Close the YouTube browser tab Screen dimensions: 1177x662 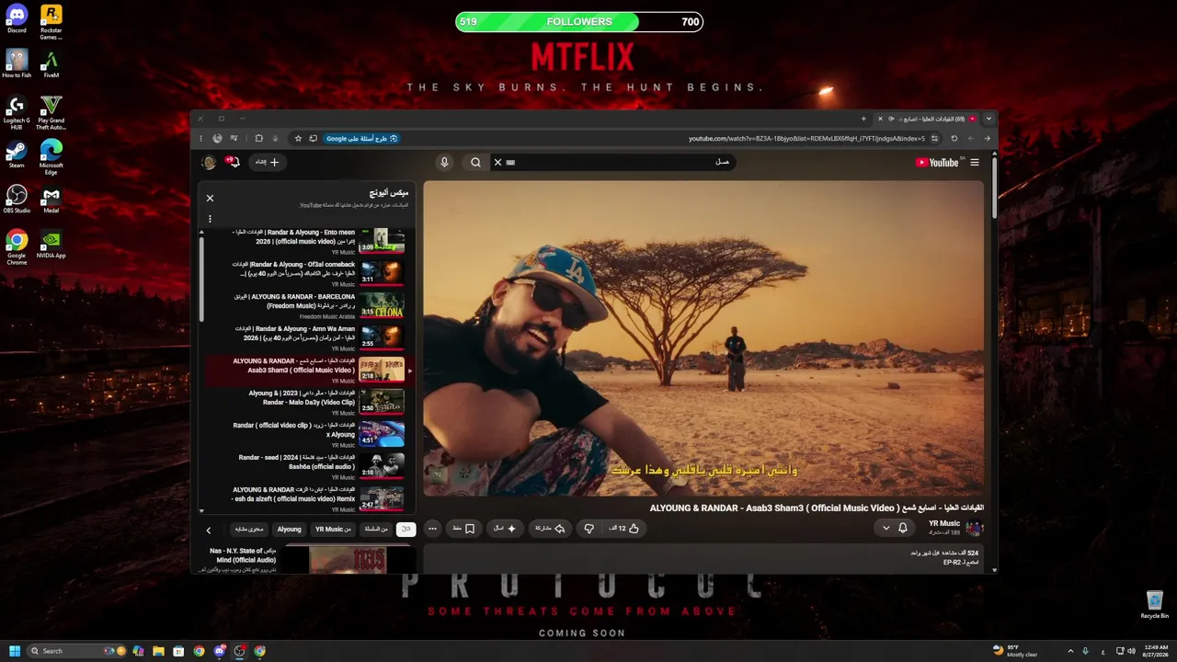tap(880, 119)
